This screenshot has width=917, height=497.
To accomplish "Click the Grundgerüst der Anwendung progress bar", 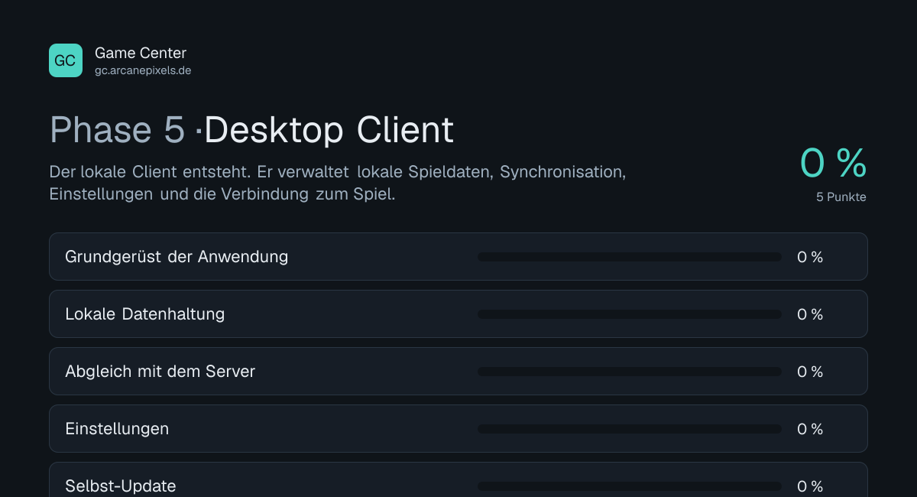I will click(630, 257).
